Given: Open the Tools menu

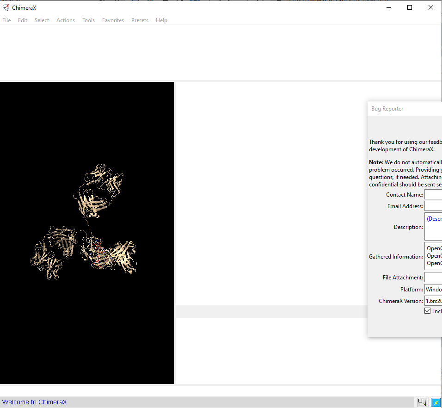Looking at the screenshot, I should pos(88,20).
